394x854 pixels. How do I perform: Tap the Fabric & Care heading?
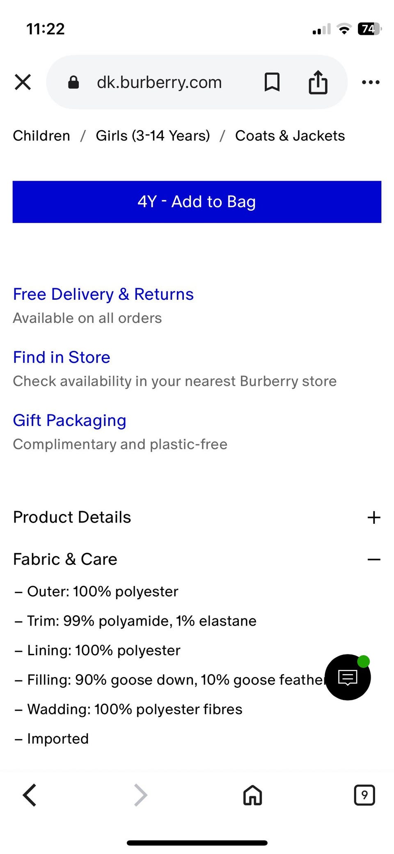(65, 559)
